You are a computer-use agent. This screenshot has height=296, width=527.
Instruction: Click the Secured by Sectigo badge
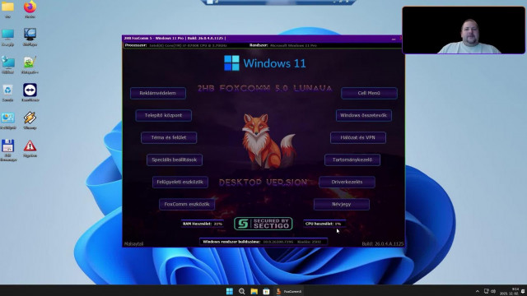click(x=263, y=224)
